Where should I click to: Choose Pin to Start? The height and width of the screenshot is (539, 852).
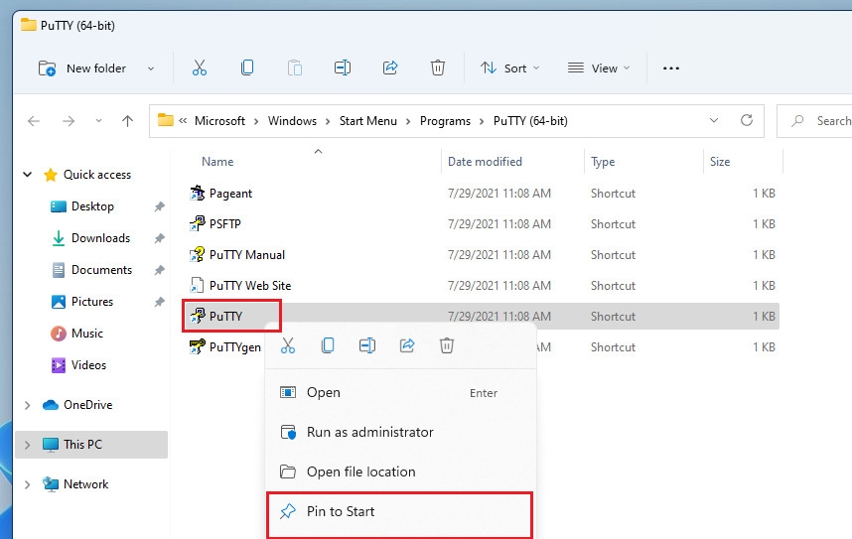pyautogui.click(x=399, y=512)
